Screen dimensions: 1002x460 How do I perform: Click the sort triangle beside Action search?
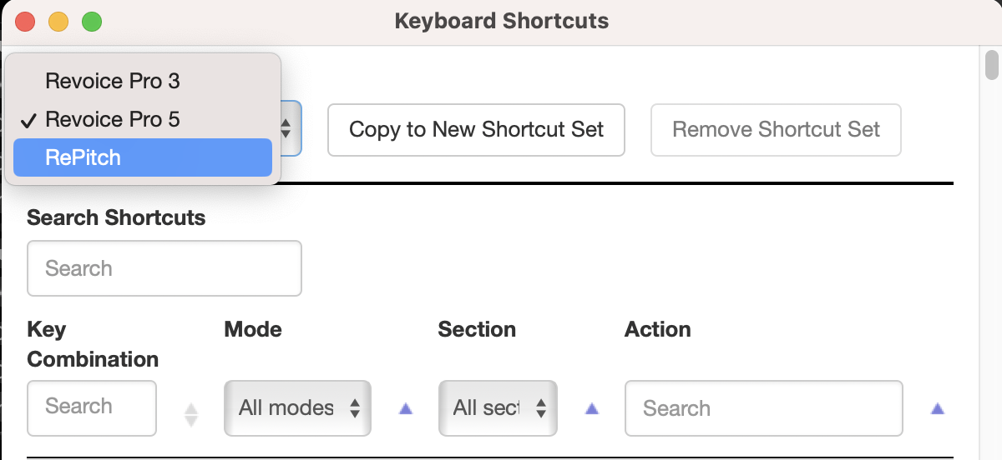938,408
